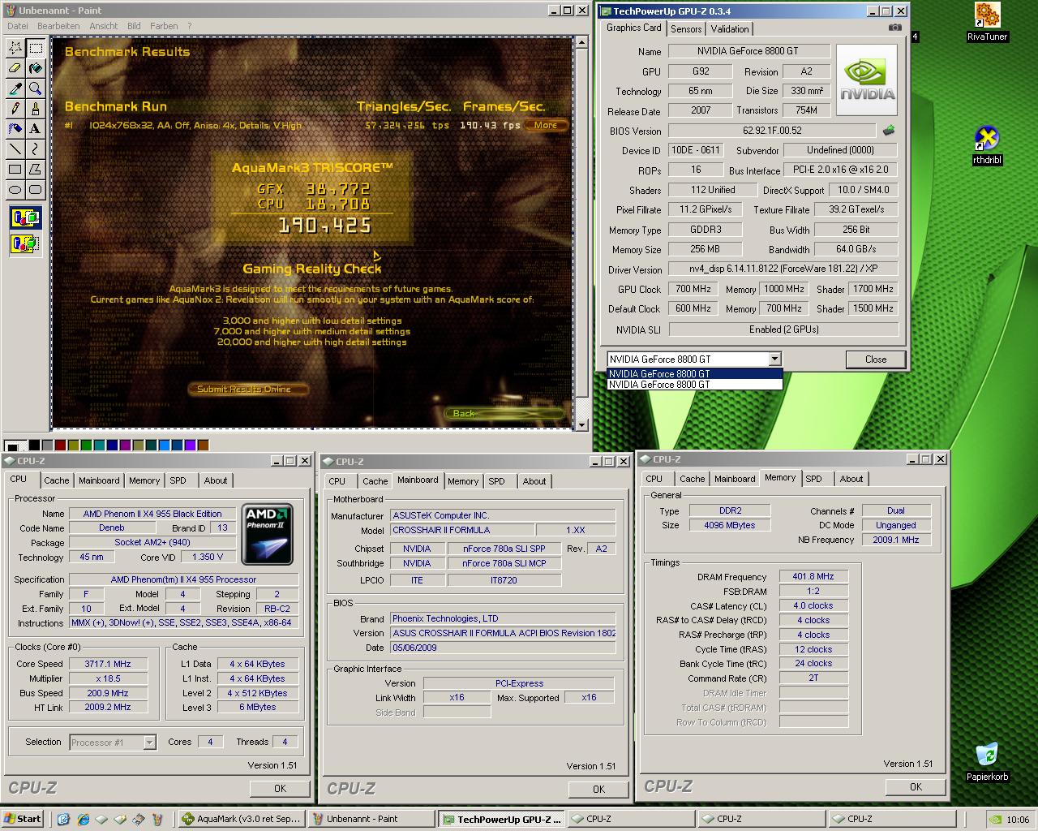Open the Farben menu in Paint
This screenshot has width=1038, height=831.
(x=164, y=26)
